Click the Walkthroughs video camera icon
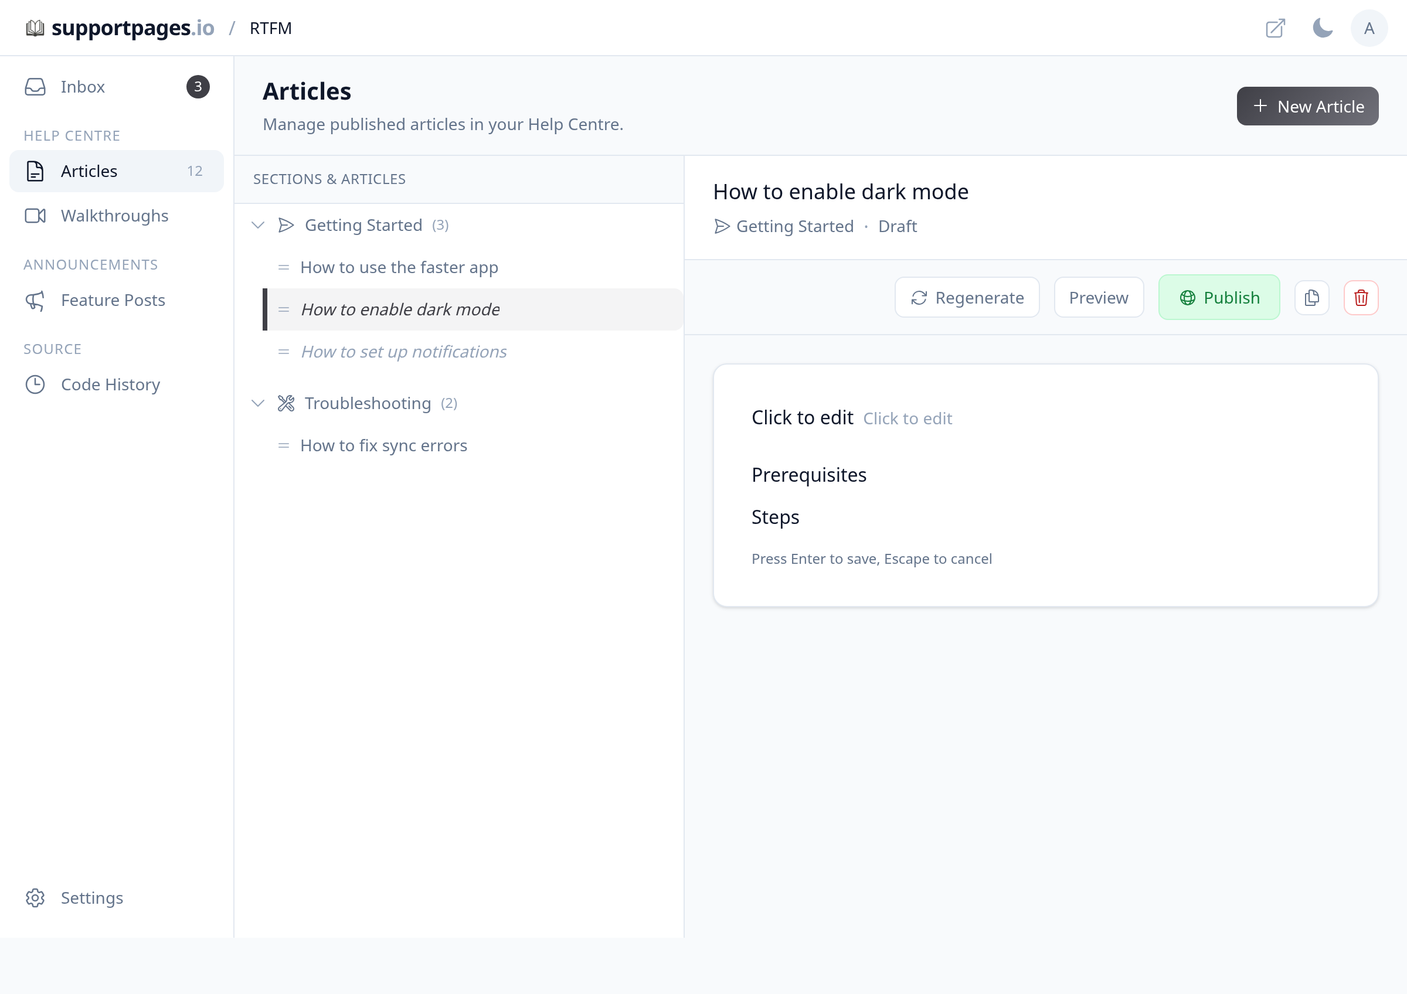1407x994 pixels. point(35,216)
